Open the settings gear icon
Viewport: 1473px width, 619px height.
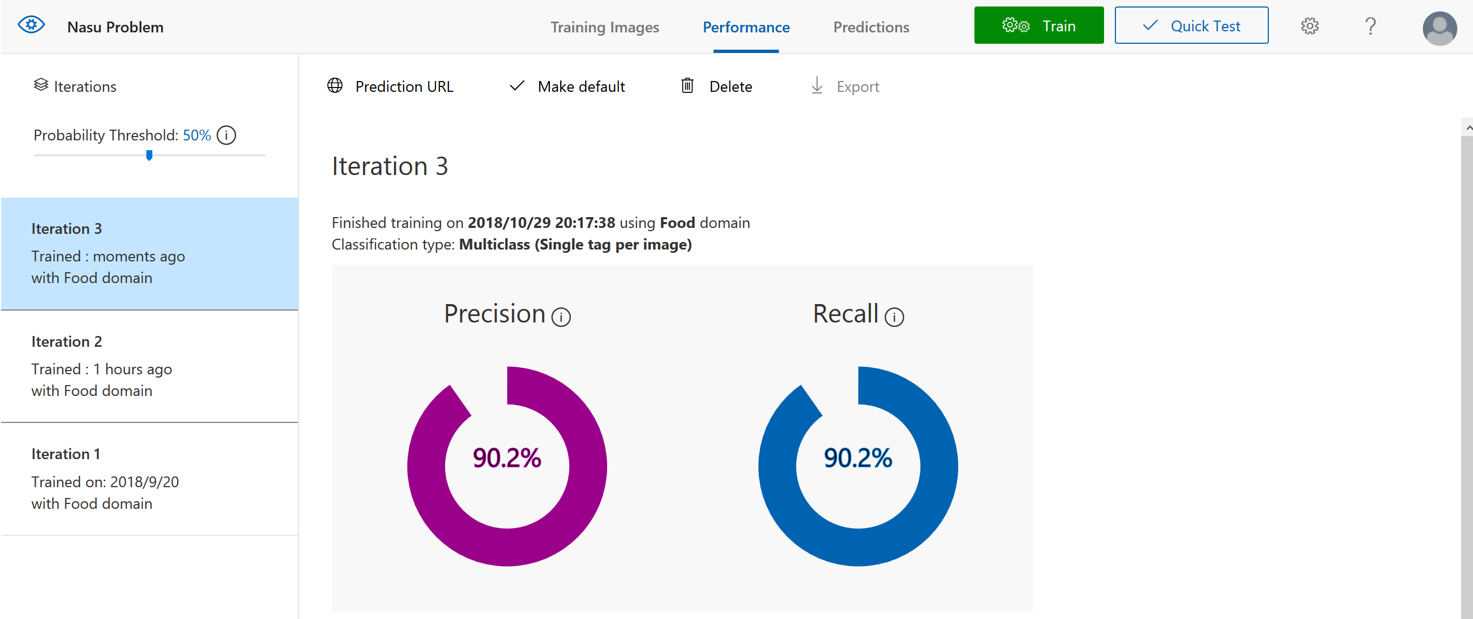click(1309, 26)
